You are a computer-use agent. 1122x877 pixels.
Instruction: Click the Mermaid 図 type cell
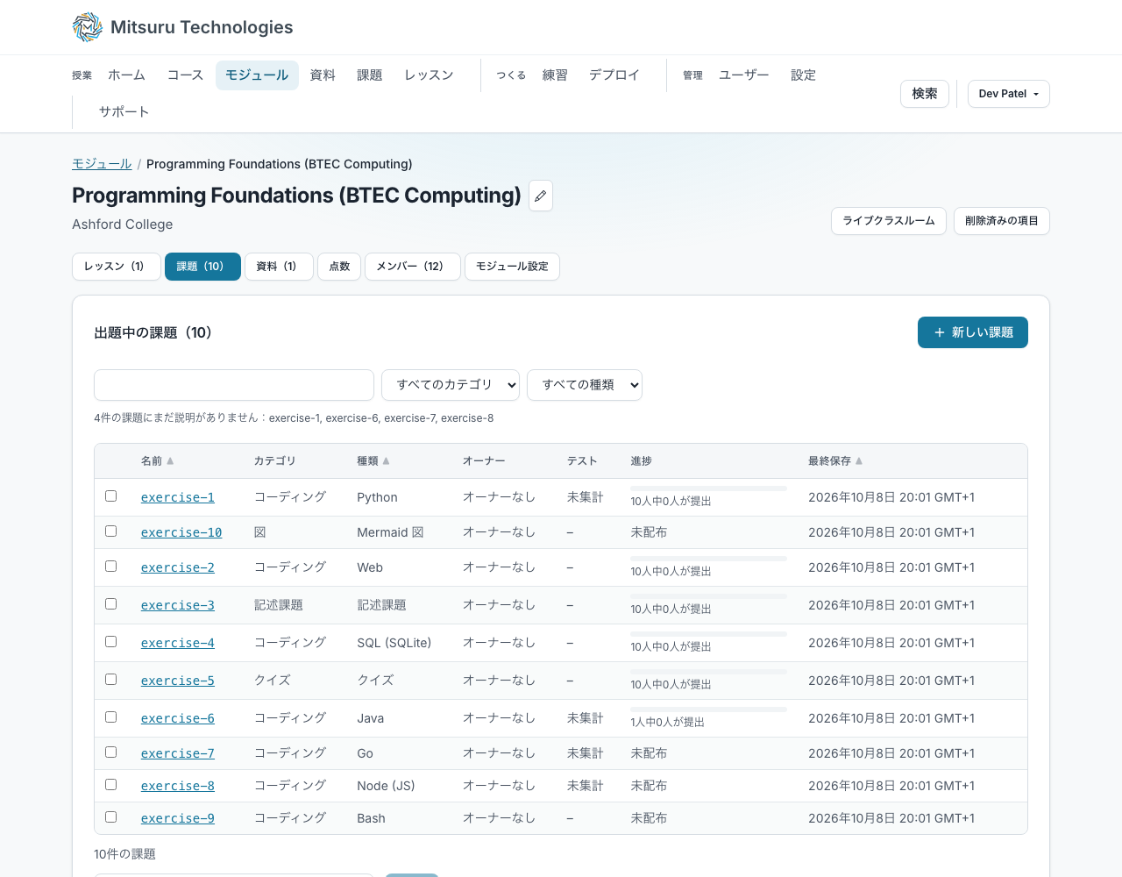[x=391, y=532]
